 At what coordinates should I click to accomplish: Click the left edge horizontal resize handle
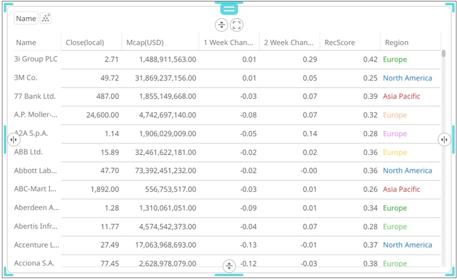(x=13, y=140)
